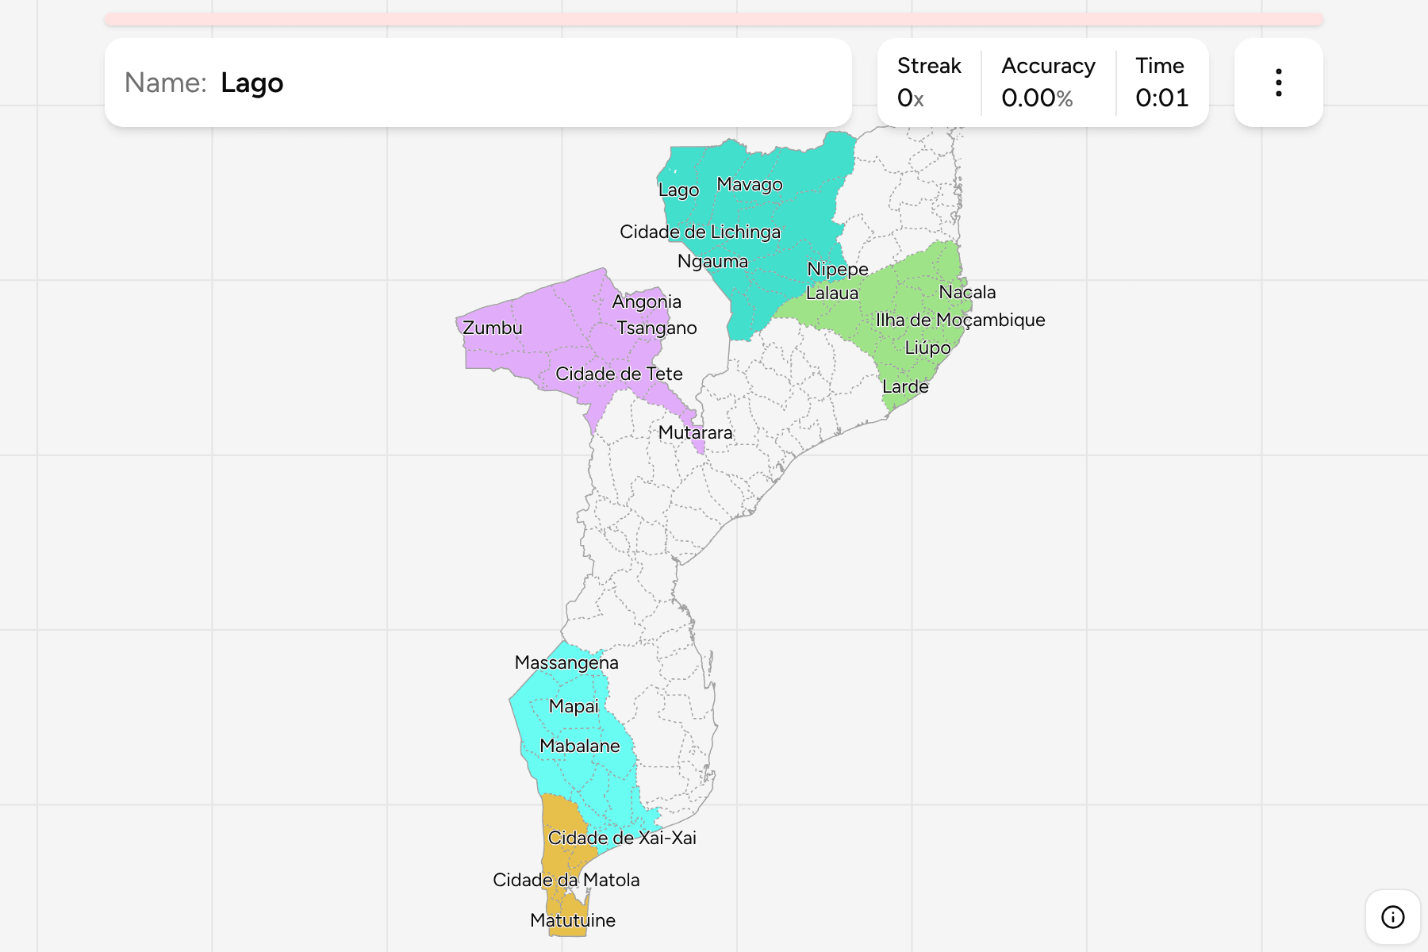Click the Name prompt showing Lago
This screenshot has height=952, width=1428.
(478, 83)
